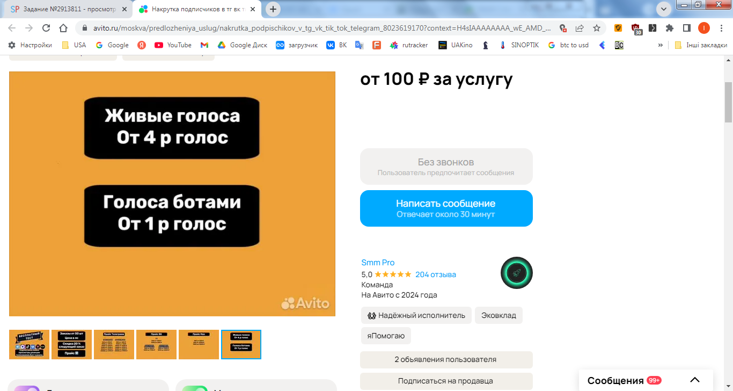Viewport: 733px width, 391px height.
Task: Share this page via share icon
Action: 580,28
